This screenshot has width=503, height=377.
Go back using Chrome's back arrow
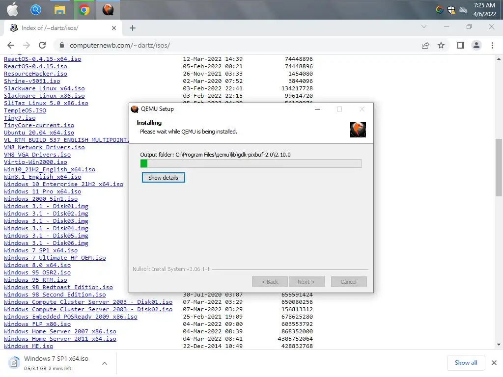tap(11, 45)
